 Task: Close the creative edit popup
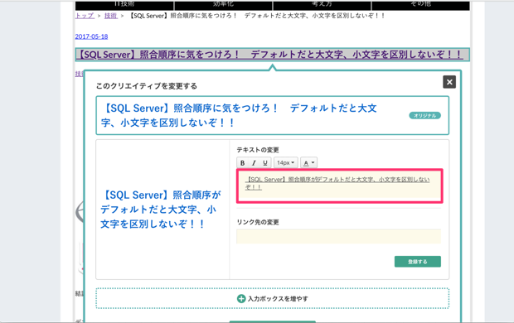(x=449, y=82)
